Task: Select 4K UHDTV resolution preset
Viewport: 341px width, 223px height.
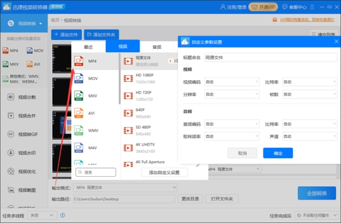Action: click(150, 148)
